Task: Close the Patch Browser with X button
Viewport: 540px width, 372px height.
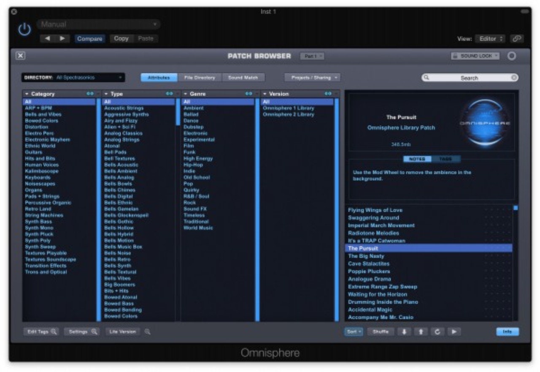Action: coord(20,55)
